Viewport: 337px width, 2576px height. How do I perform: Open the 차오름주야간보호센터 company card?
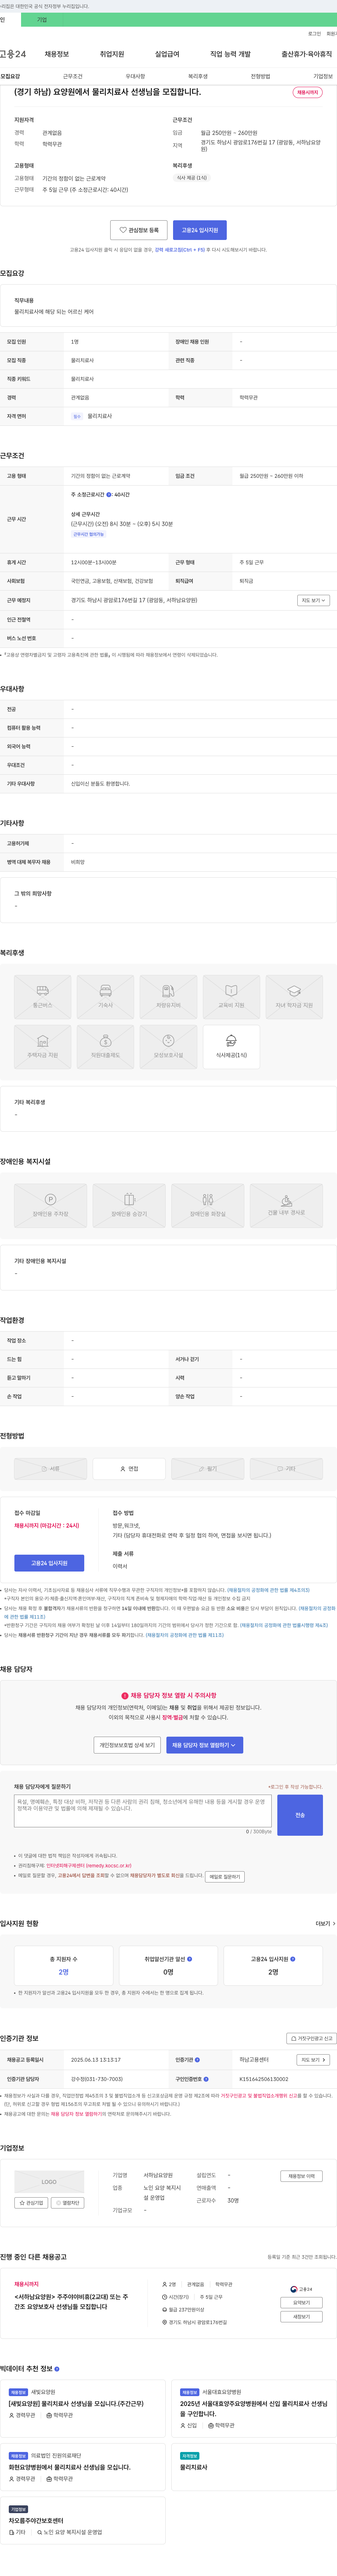(x=83, y=2520)
